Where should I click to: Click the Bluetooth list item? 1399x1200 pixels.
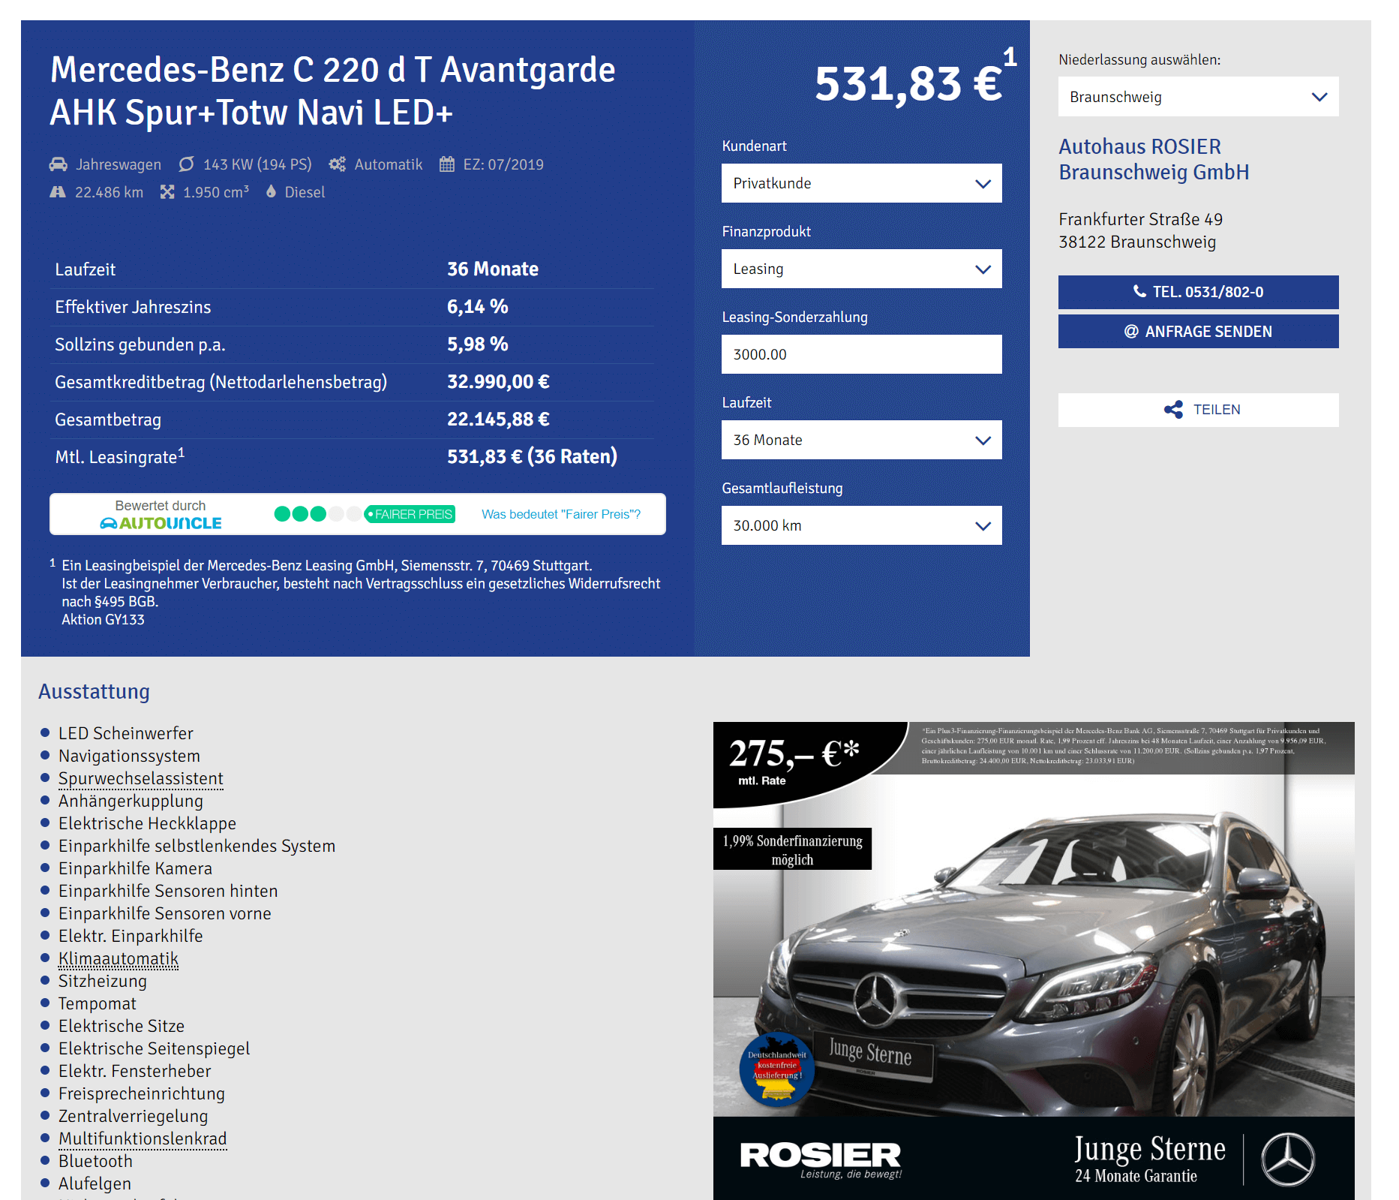(x=95, y=1161)
